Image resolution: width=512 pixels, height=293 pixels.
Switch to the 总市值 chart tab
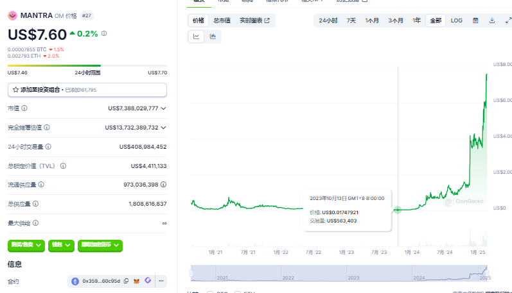pos(223,21)
